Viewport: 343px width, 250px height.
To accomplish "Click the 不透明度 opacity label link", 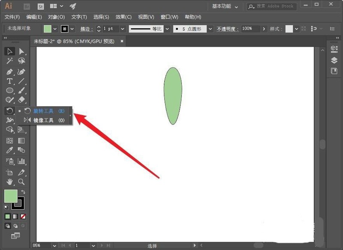I will 227,29.
